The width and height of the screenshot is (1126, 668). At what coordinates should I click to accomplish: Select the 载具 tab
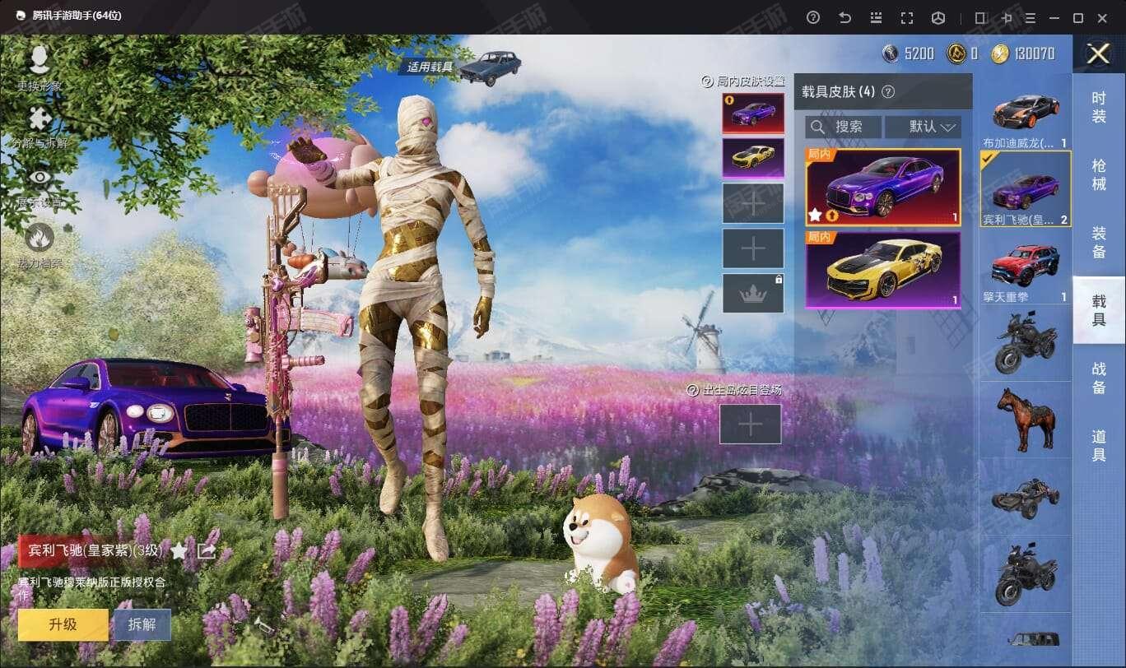1099,309
